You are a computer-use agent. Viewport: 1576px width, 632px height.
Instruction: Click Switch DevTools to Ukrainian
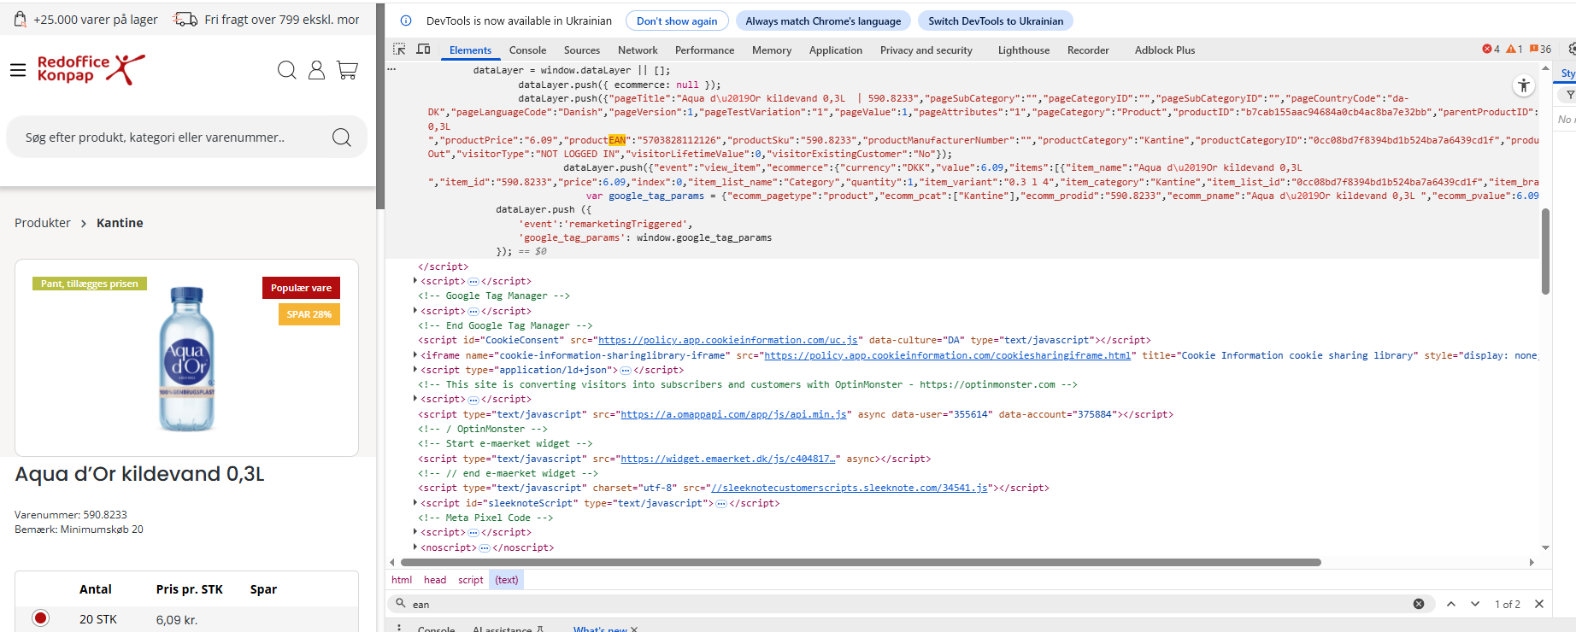click(x=996, y=20)
